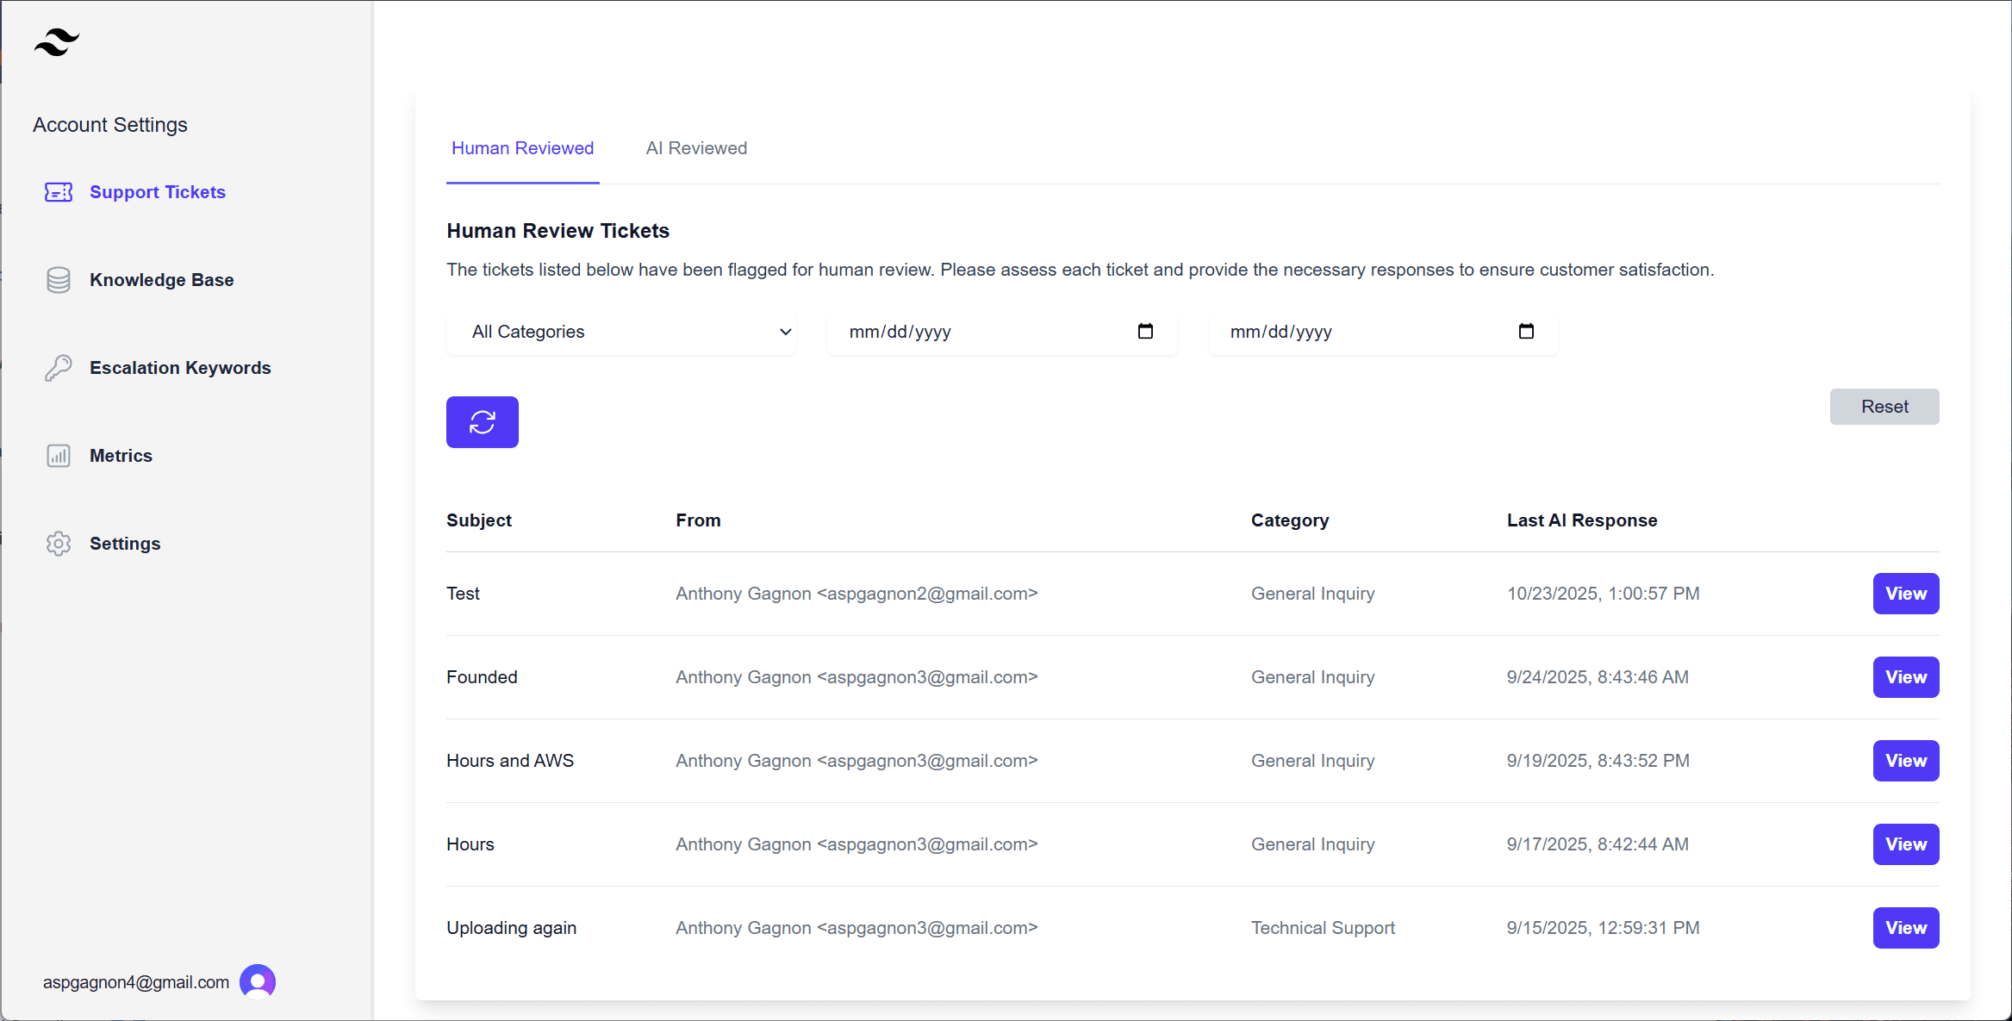
Task: Click the app logo in the top corner
Action: point(57,40)
